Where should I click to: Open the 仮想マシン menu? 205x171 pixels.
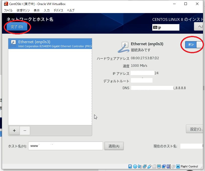tap(23, 10)
